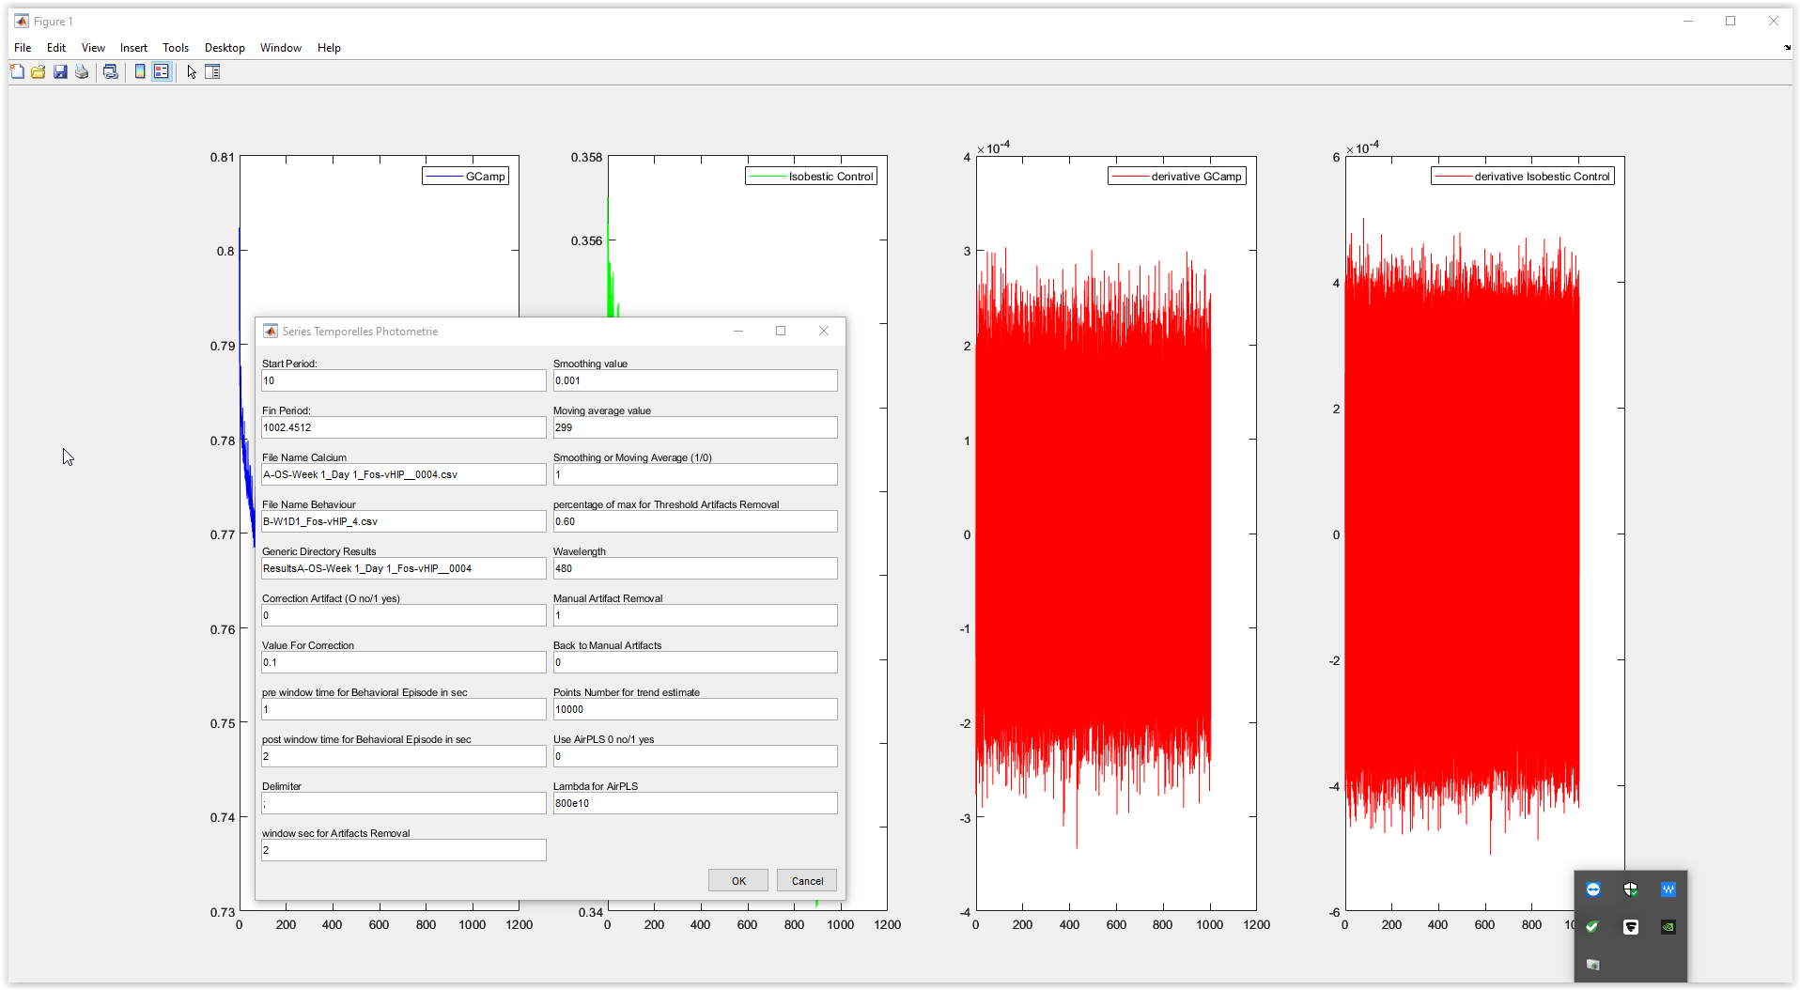Screen dimensions: 1800x990
Task: Click the Lambda for AirPLS field
Action: click(695, 803)
